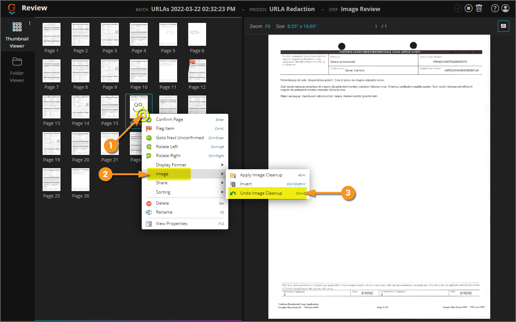
Task: Switch to the Folder Viewer
Action: click(x=17, y=70)
